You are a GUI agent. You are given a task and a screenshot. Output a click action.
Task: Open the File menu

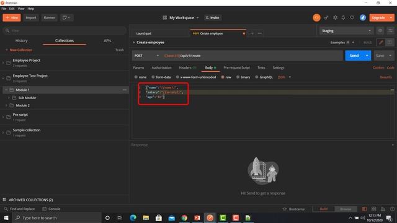4,9
